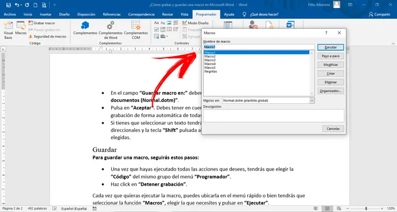Viewport: 397px width, 212px height.
Task: Click the Paso a paso button
Action: click(x=331, y=56)
